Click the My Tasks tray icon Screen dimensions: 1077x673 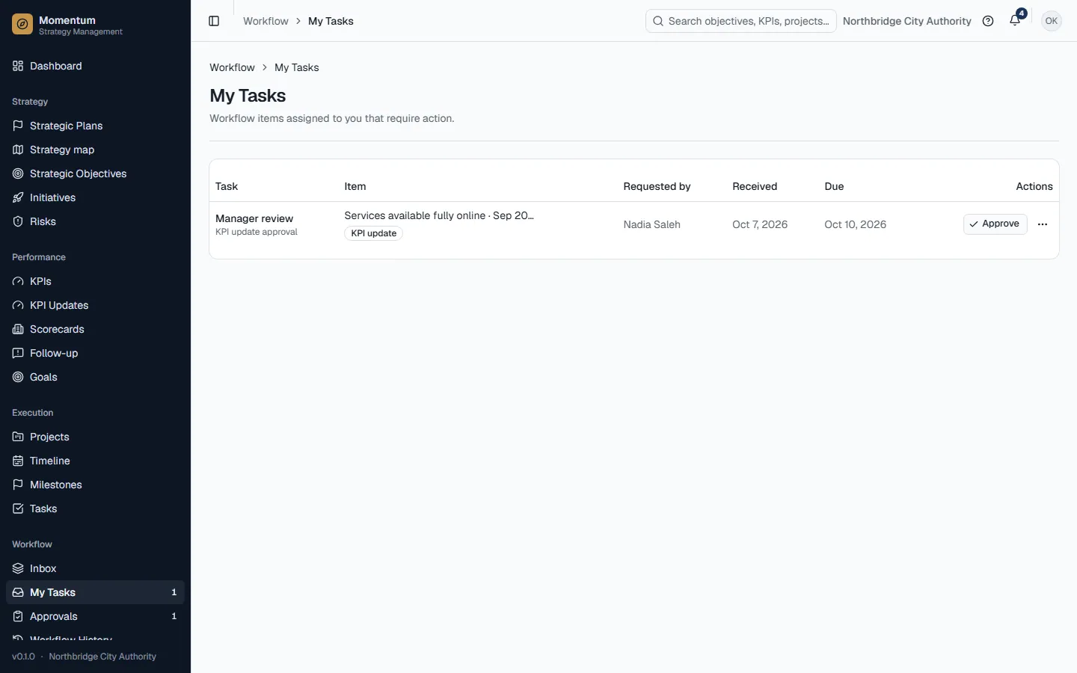point(18,592)
